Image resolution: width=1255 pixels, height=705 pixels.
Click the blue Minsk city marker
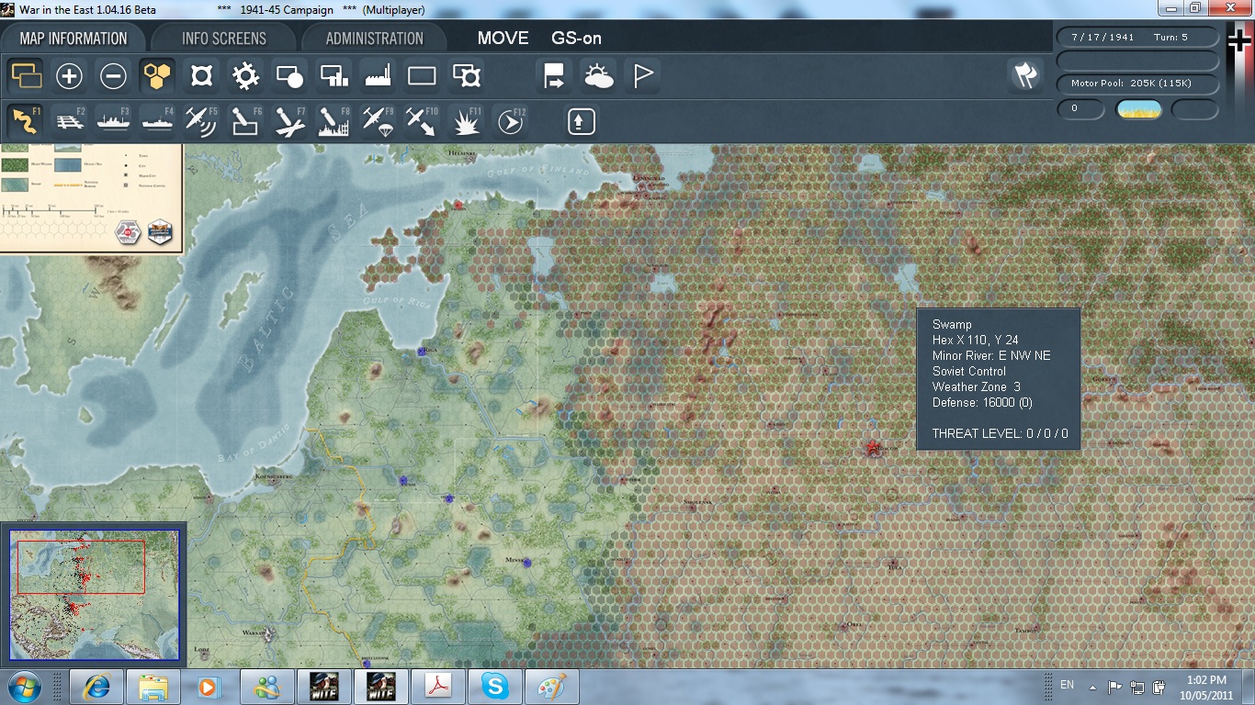(x=527, y=563)
